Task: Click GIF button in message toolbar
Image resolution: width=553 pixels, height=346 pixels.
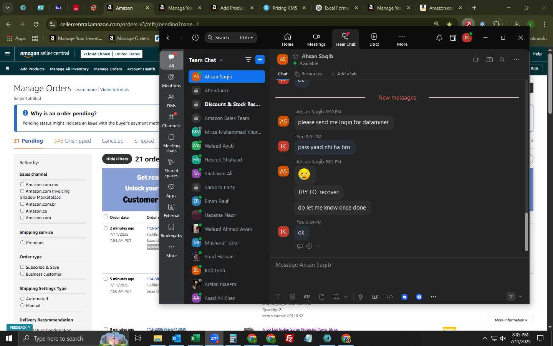Action: (x=307, y=297)
